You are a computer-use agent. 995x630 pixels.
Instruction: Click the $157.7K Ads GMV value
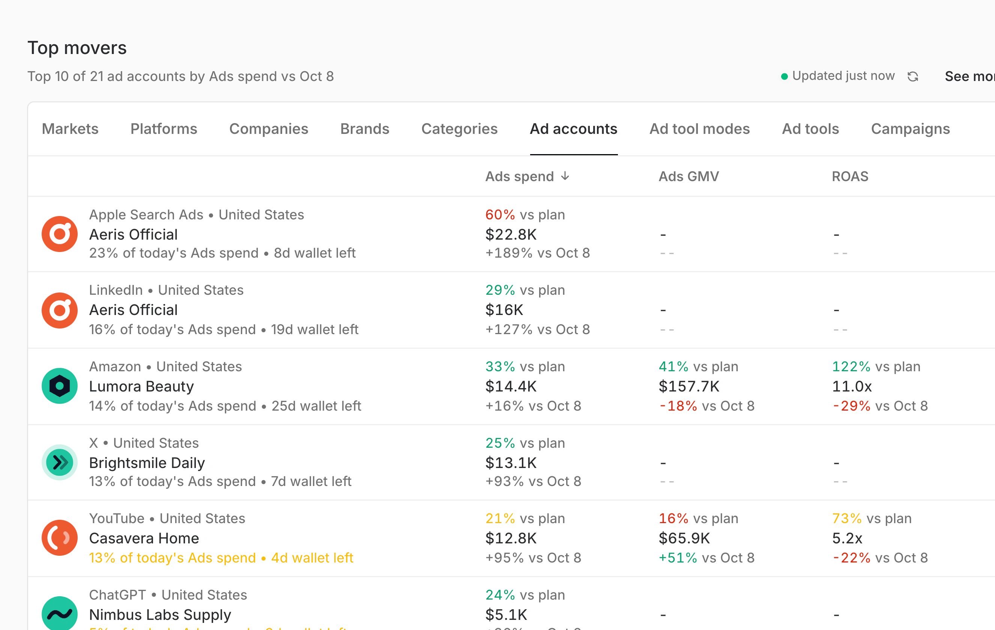pos(689,386)
